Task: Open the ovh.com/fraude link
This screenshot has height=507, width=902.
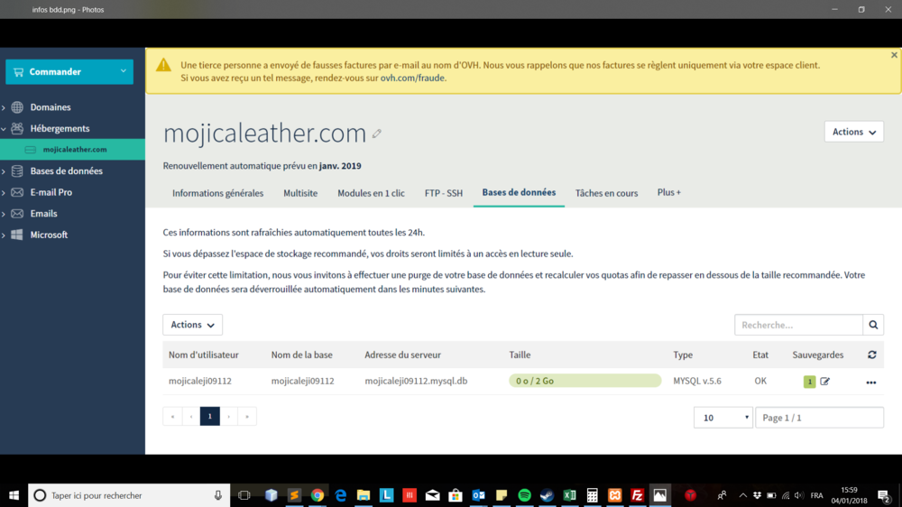Action: [412, 78]
